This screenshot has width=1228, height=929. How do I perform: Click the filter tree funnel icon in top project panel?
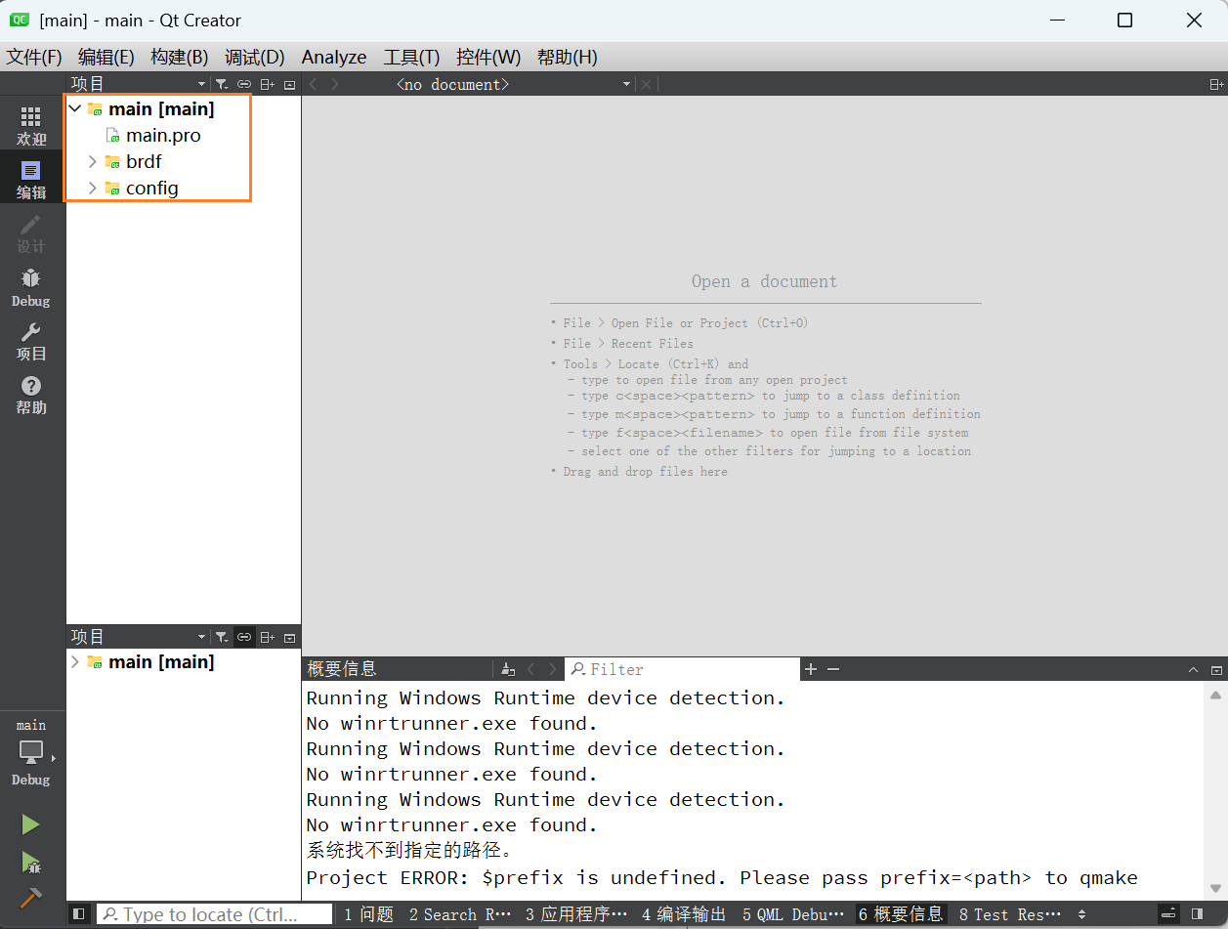click(x=222, y=85)
